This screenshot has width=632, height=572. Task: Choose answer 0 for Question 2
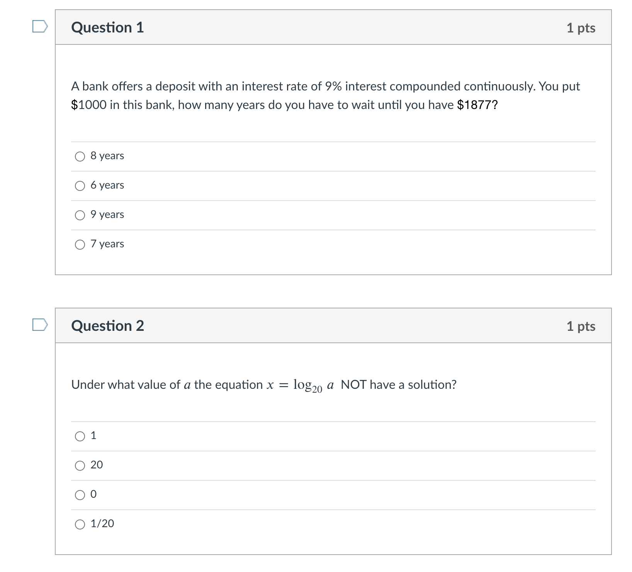(x=80, y=495)
